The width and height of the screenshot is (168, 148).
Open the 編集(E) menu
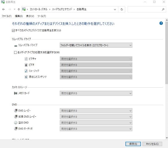[x=19, y=16]
